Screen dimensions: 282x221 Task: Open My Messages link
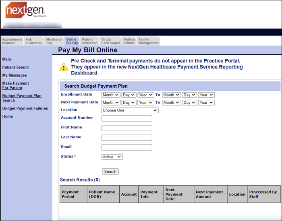pyautogui.click(x=15, y=75)
